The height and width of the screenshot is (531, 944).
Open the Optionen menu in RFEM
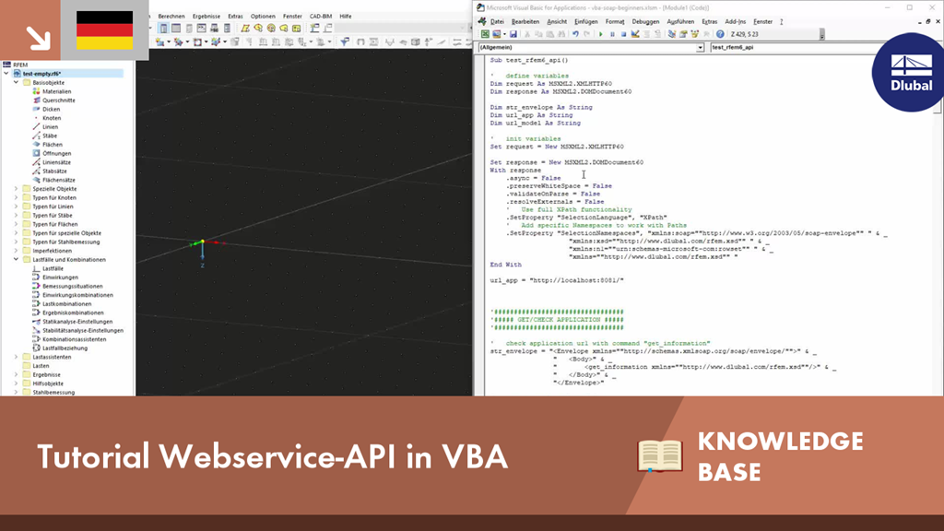click(263, 17)
